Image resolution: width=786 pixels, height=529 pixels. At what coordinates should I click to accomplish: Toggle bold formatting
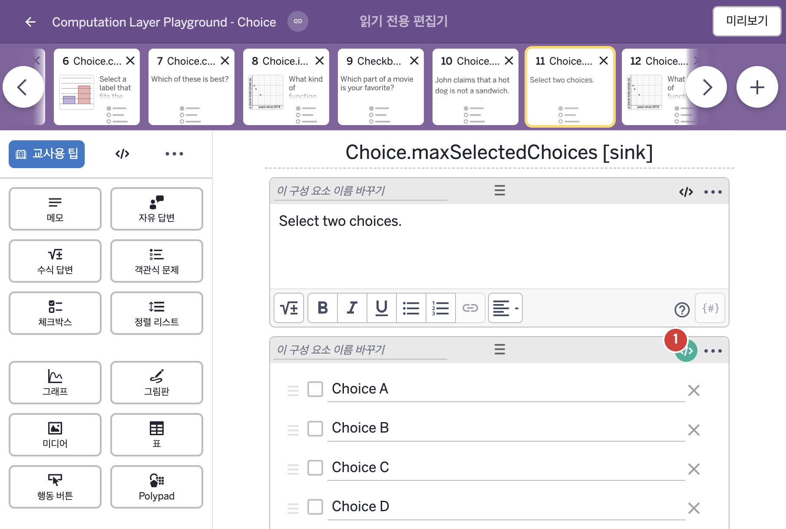323,308
